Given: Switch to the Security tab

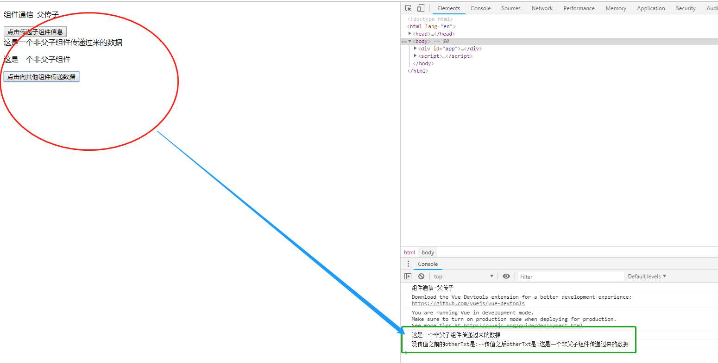Looking at the screenshot, I should click(x=686, y=8).
